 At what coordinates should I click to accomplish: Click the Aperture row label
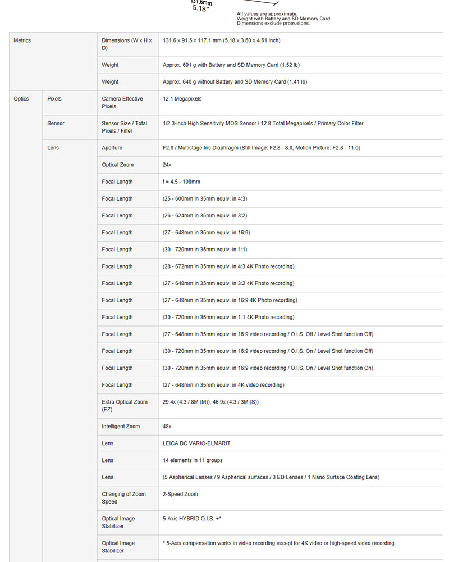pyautogui.click(x=112, y=148)
